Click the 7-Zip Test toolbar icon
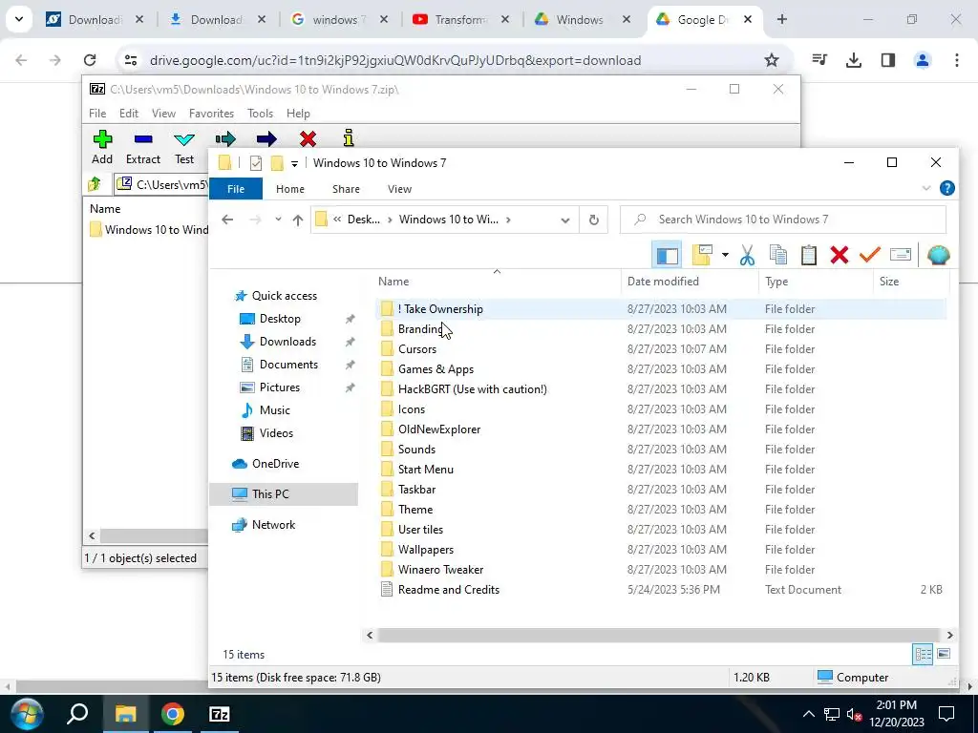 tap(184, 139)
